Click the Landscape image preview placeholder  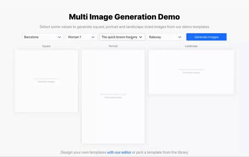(x=191, y=71)
